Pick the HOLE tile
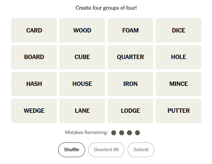The image size is (212, 164). coord(179,57)
